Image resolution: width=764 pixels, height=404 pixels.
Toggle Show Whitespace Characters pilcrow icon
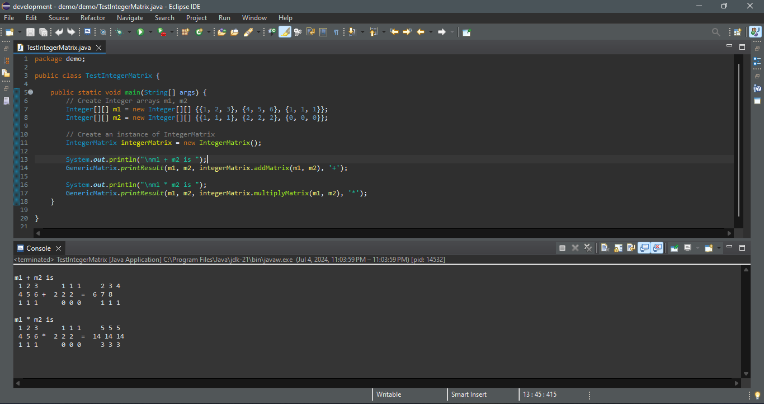[x=336, y=32]
